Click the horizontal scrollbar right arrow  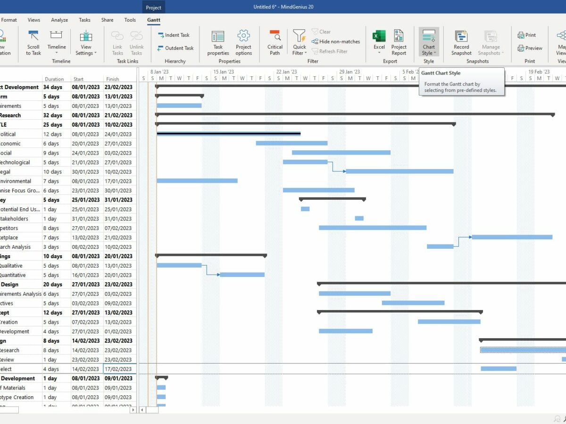tap(133, 410)
